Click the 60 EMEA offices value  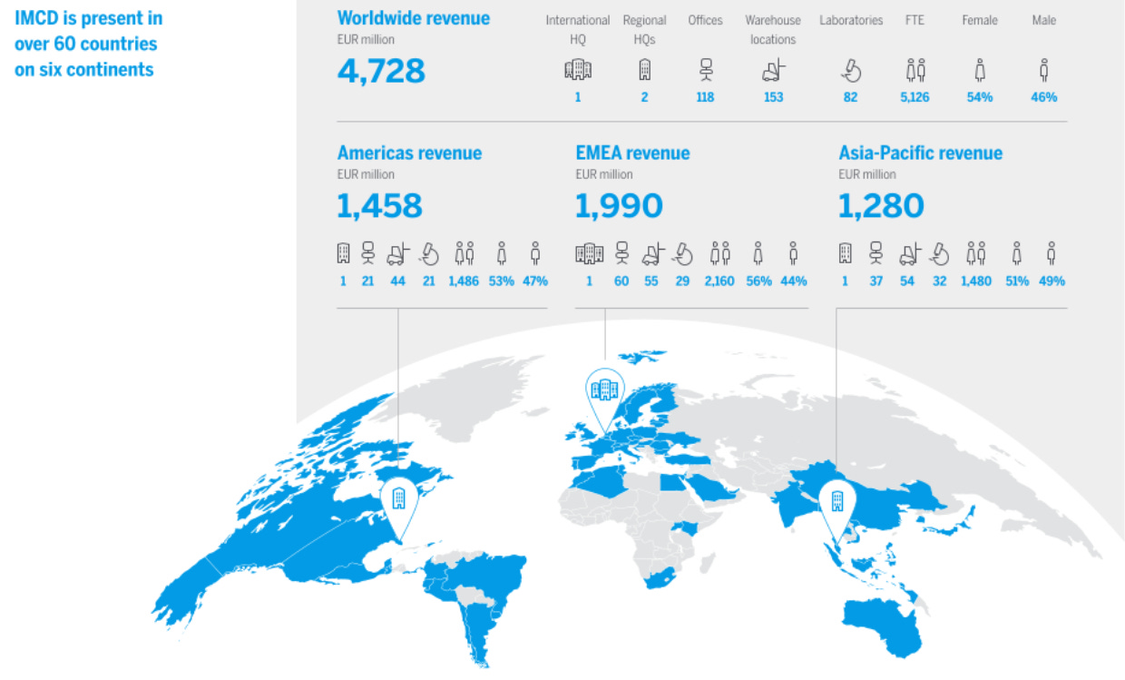pos(621,281)
